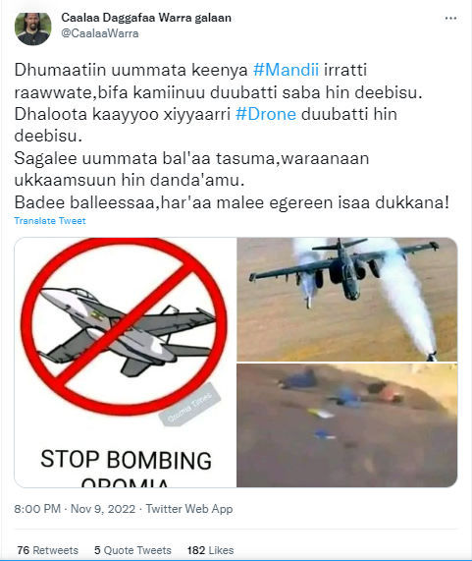Click the STOP BOMBING caption text
Image resolution: width=472 pixels, height=561 pixels.
[x=126, y=460]
